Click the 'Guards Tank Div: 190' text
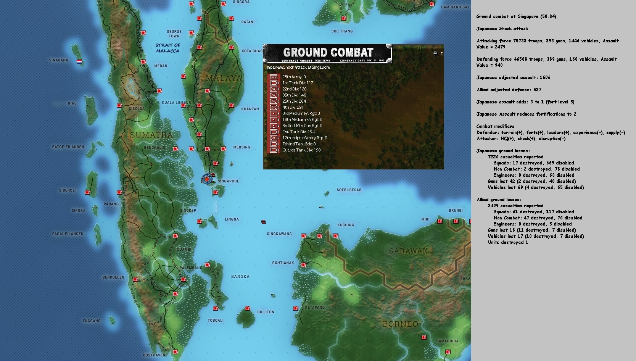 (301, 150)
